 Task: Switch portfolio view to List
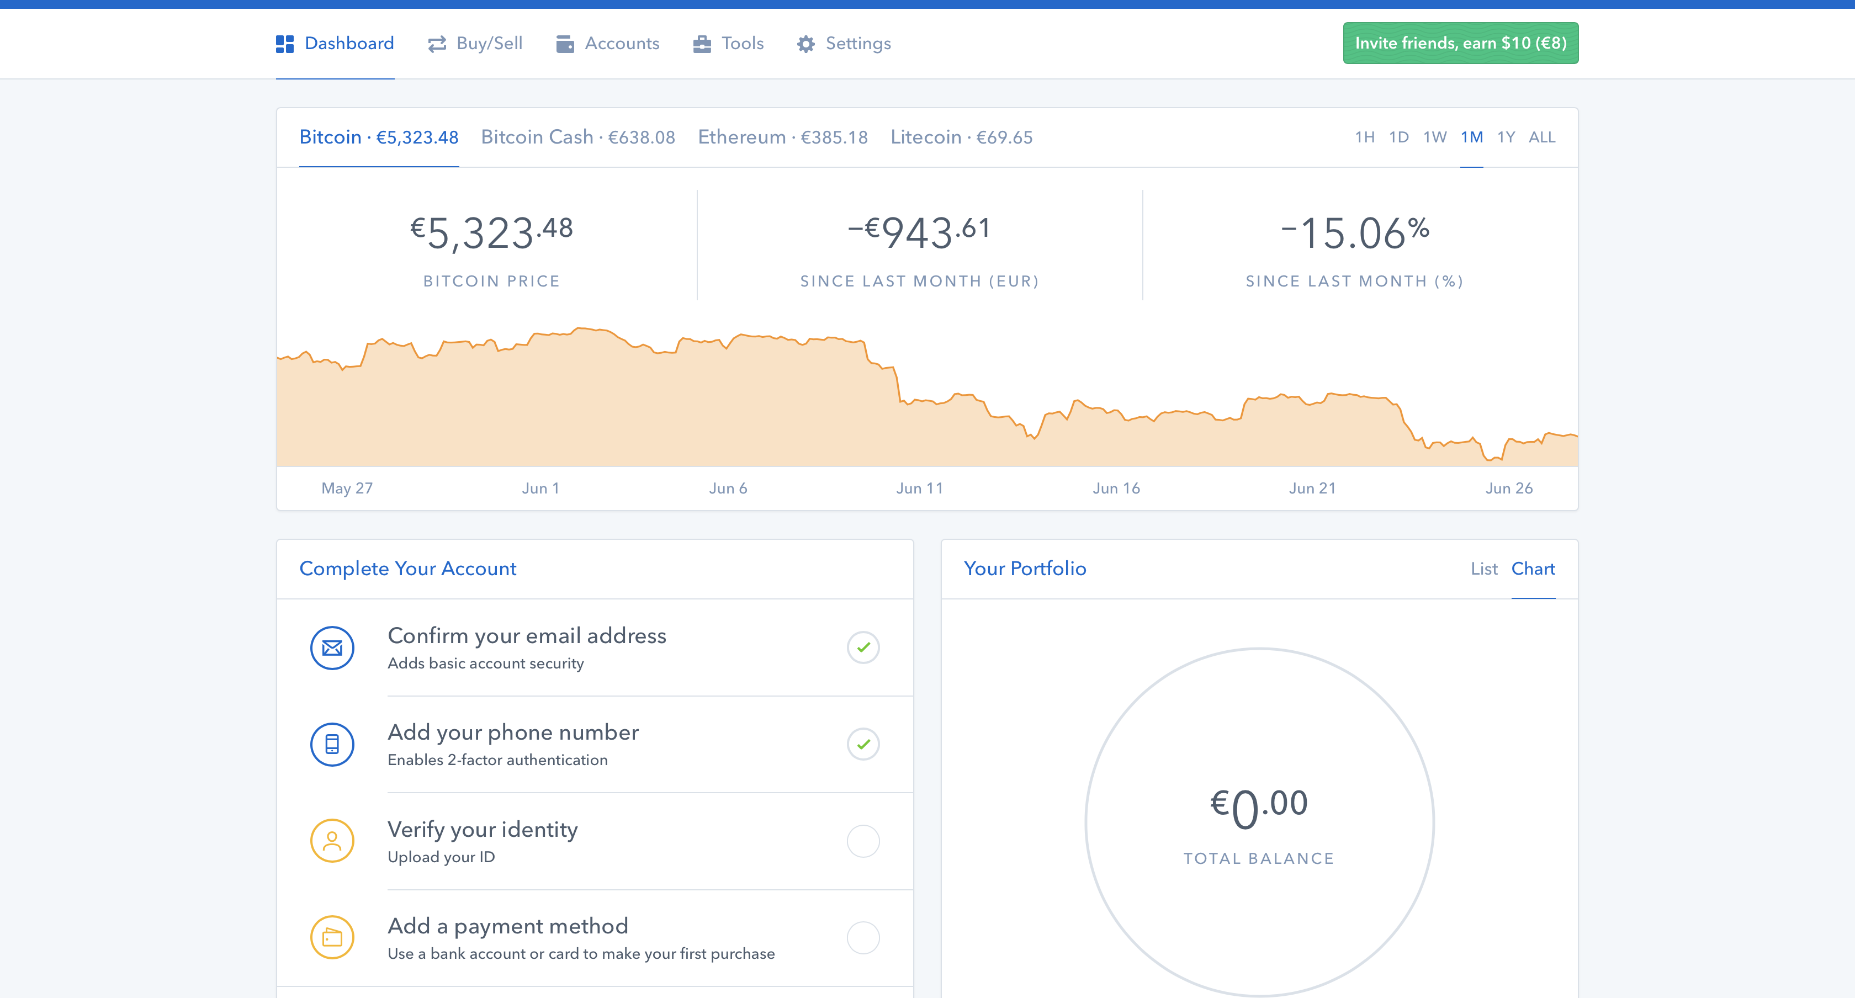pos(1483,569)
